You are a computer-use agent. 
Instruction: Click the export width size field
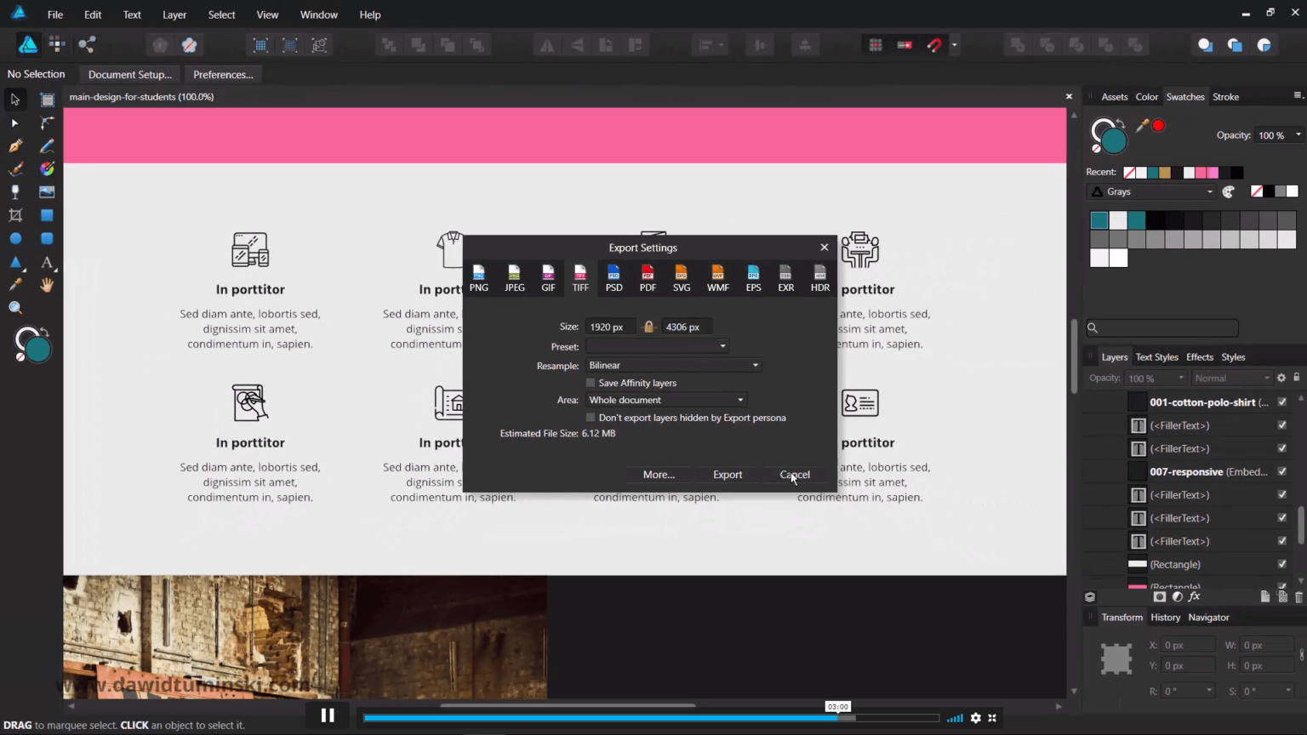tap(610, 327)
